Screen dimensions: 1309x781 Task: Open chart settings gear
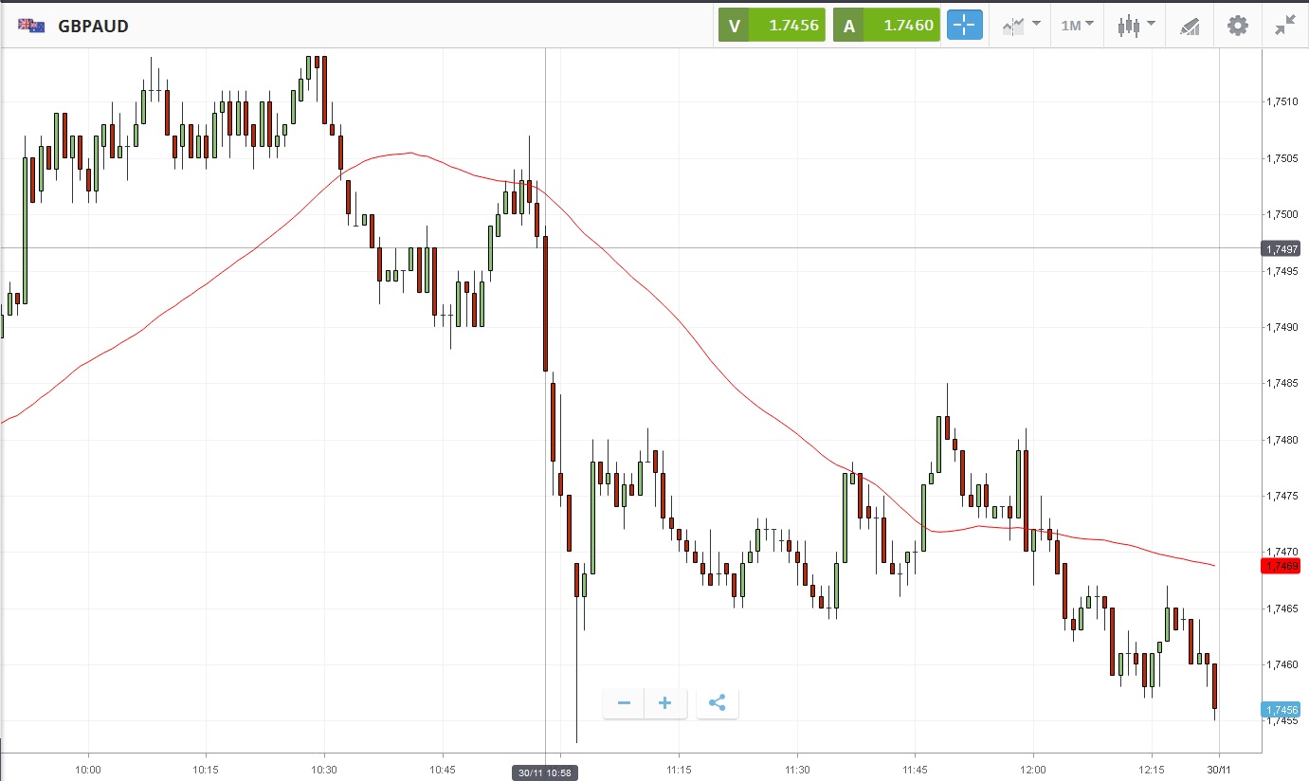point(1237,26)
